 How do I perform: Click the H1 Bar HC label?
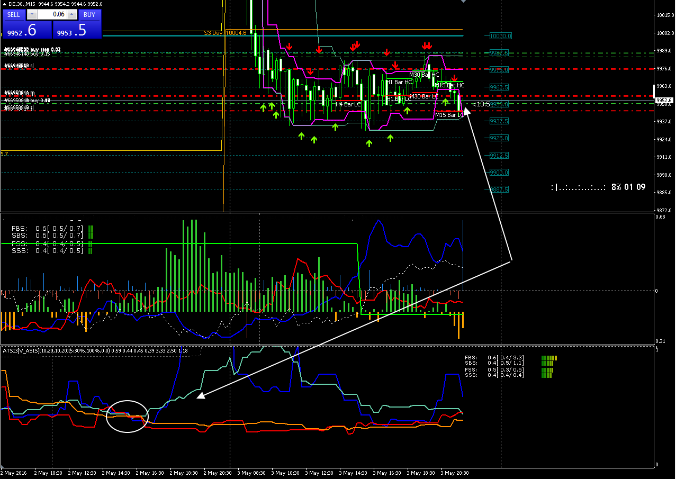point(399,82)
